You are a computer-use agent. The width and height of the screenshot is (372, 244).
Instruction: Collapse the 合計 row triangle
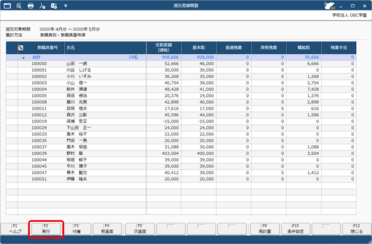point(23,57)
